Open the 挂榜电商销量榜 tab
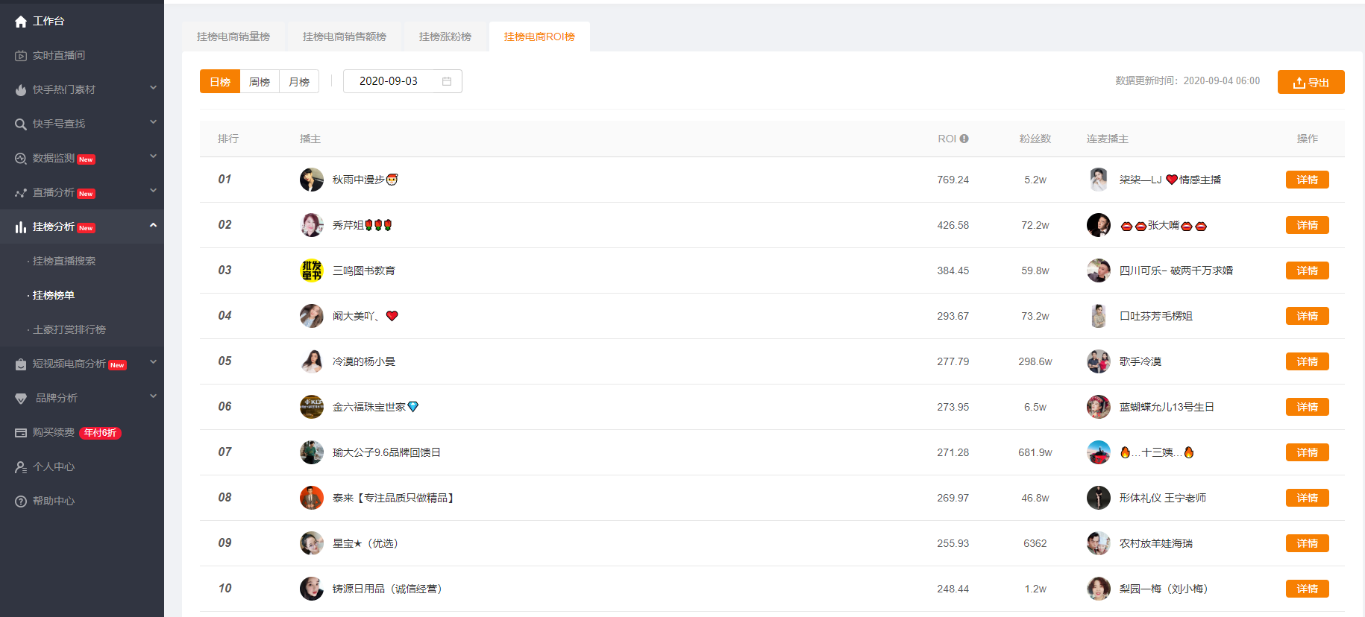 (233, 37)
